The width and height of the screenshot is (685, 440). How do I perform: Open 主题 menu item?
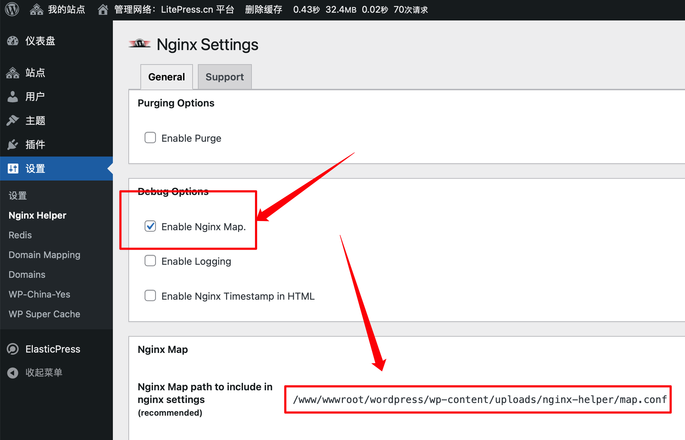click(x=56, y=121)
